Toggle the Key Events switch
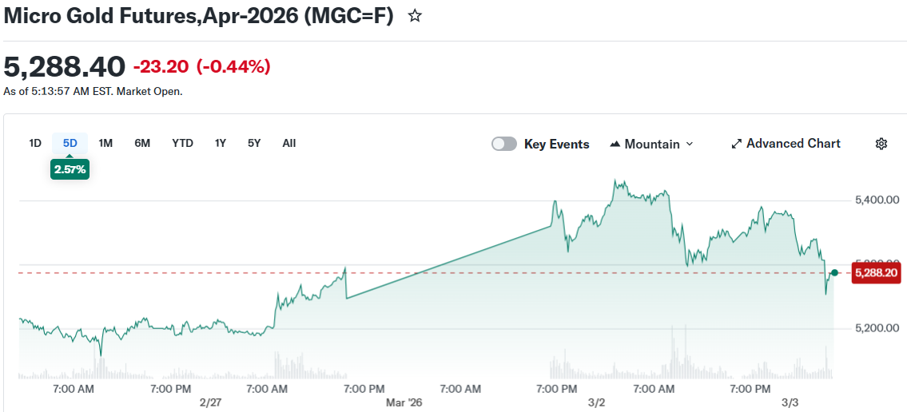Screen dimensions: 907x412 503,144
